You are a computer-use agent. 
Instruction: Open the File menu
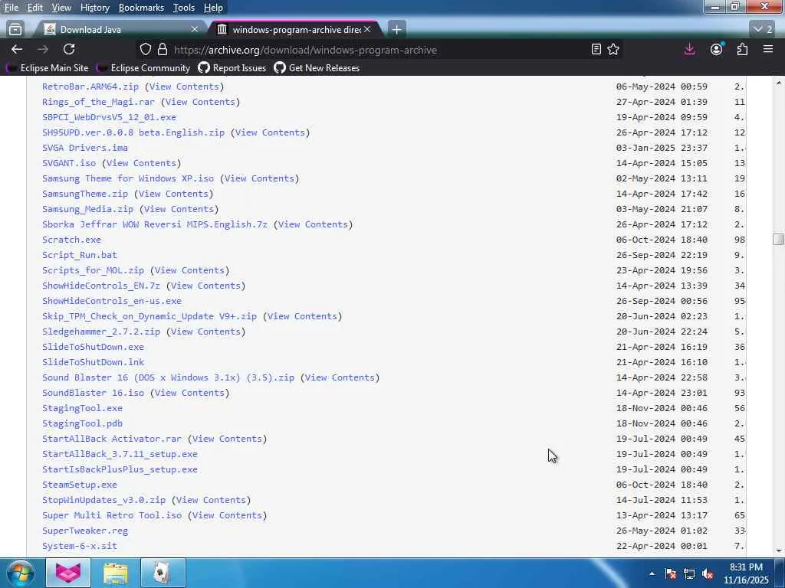tap(11, 8)
